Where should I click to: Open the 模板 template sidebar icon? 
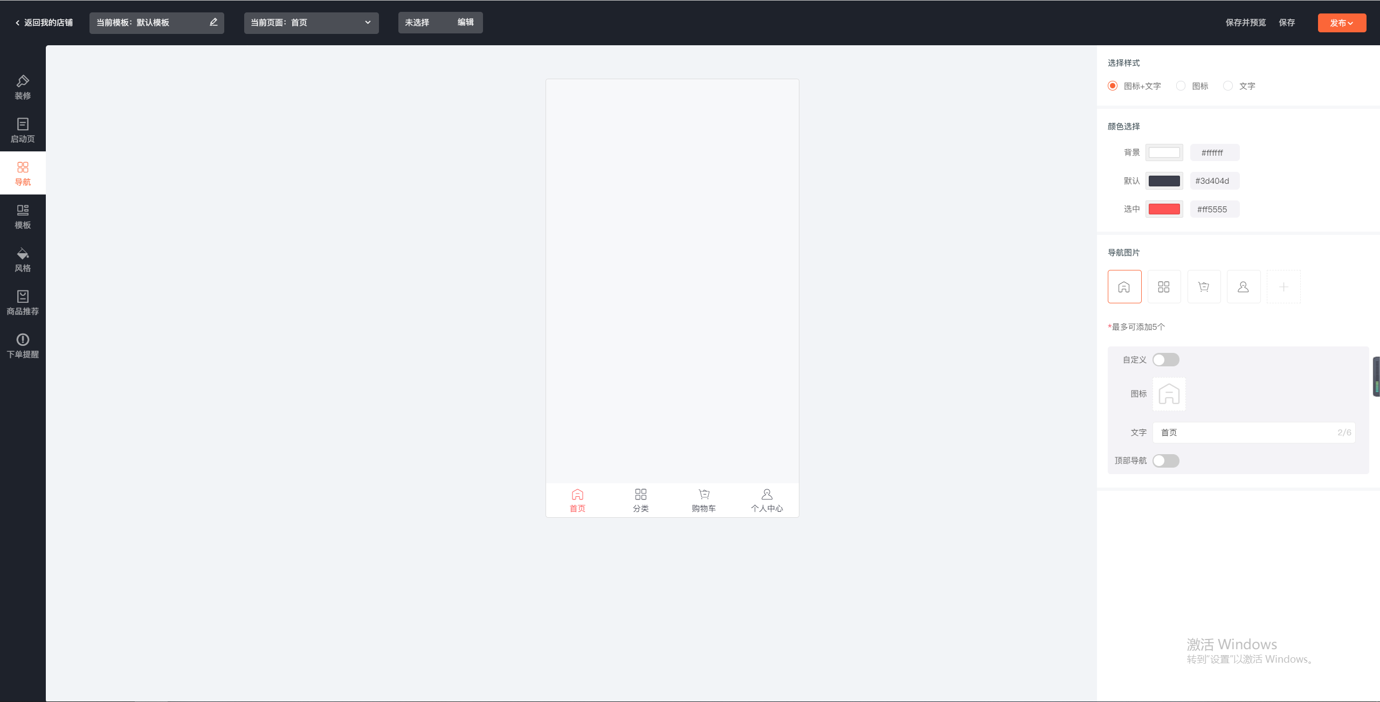pos(23,216)
